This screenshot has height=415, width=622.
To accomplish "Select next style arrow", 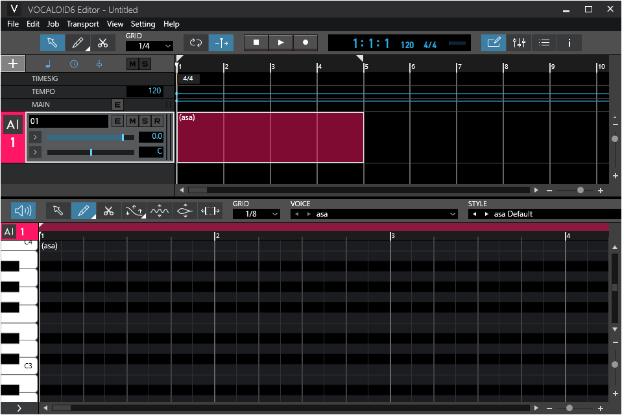I will (486, 214).
